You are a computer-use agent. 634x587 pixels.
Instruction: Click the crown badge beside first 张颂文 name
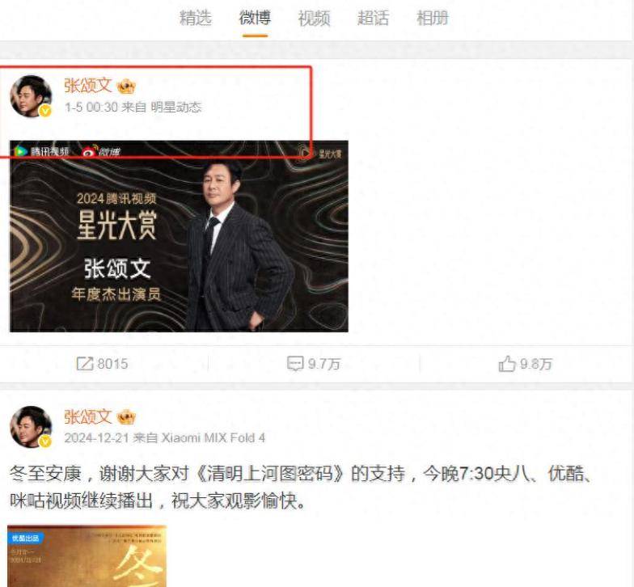(126, 87)
